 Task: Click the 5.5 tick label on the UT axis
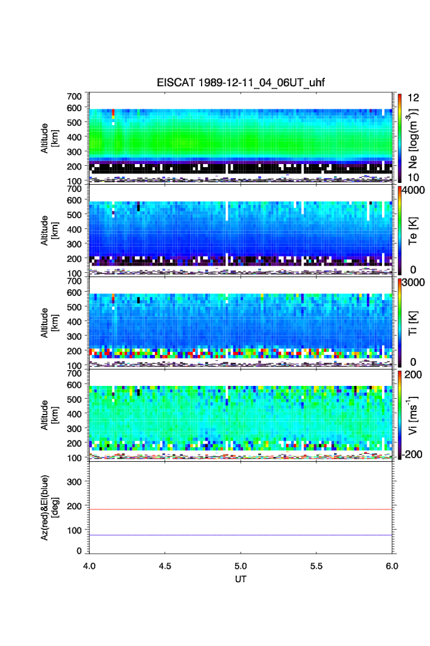tap(316, 565)
